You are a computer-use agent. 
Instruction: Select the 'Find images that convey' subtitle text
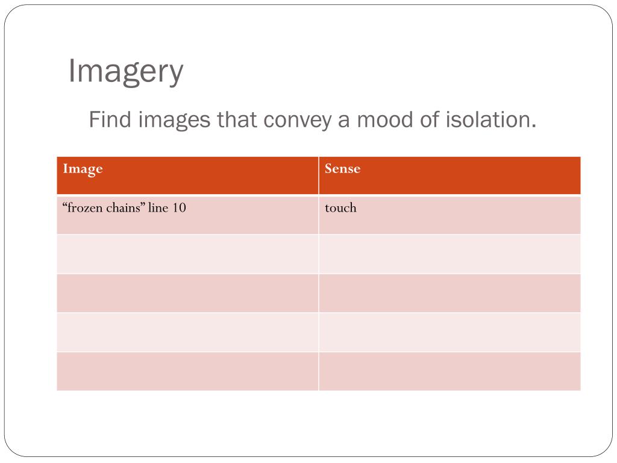click(210, 119)
